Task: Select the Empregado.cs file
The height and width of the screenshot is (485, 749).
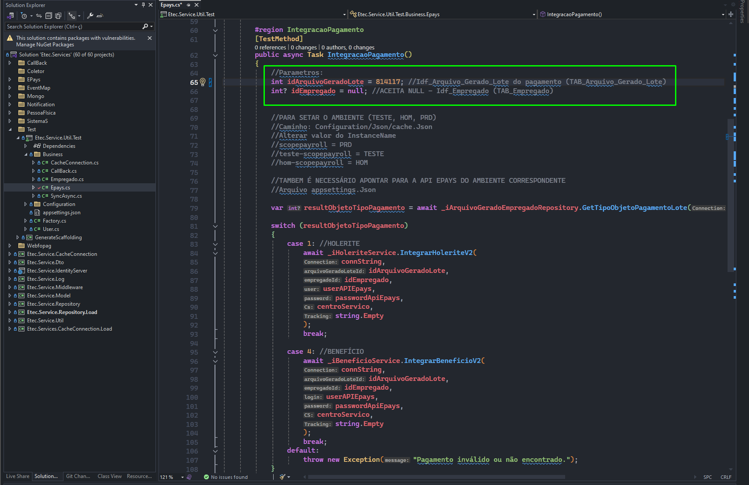Action: (67, 179)
